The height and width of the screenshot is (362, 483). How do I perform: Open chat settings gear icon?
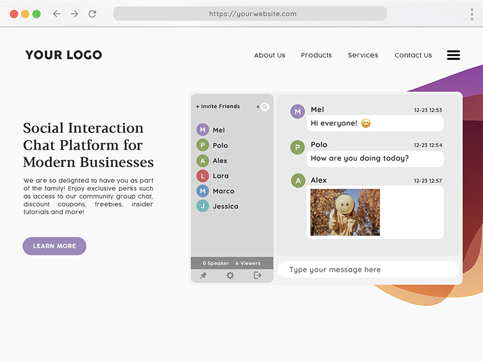(x=230, y=276)
